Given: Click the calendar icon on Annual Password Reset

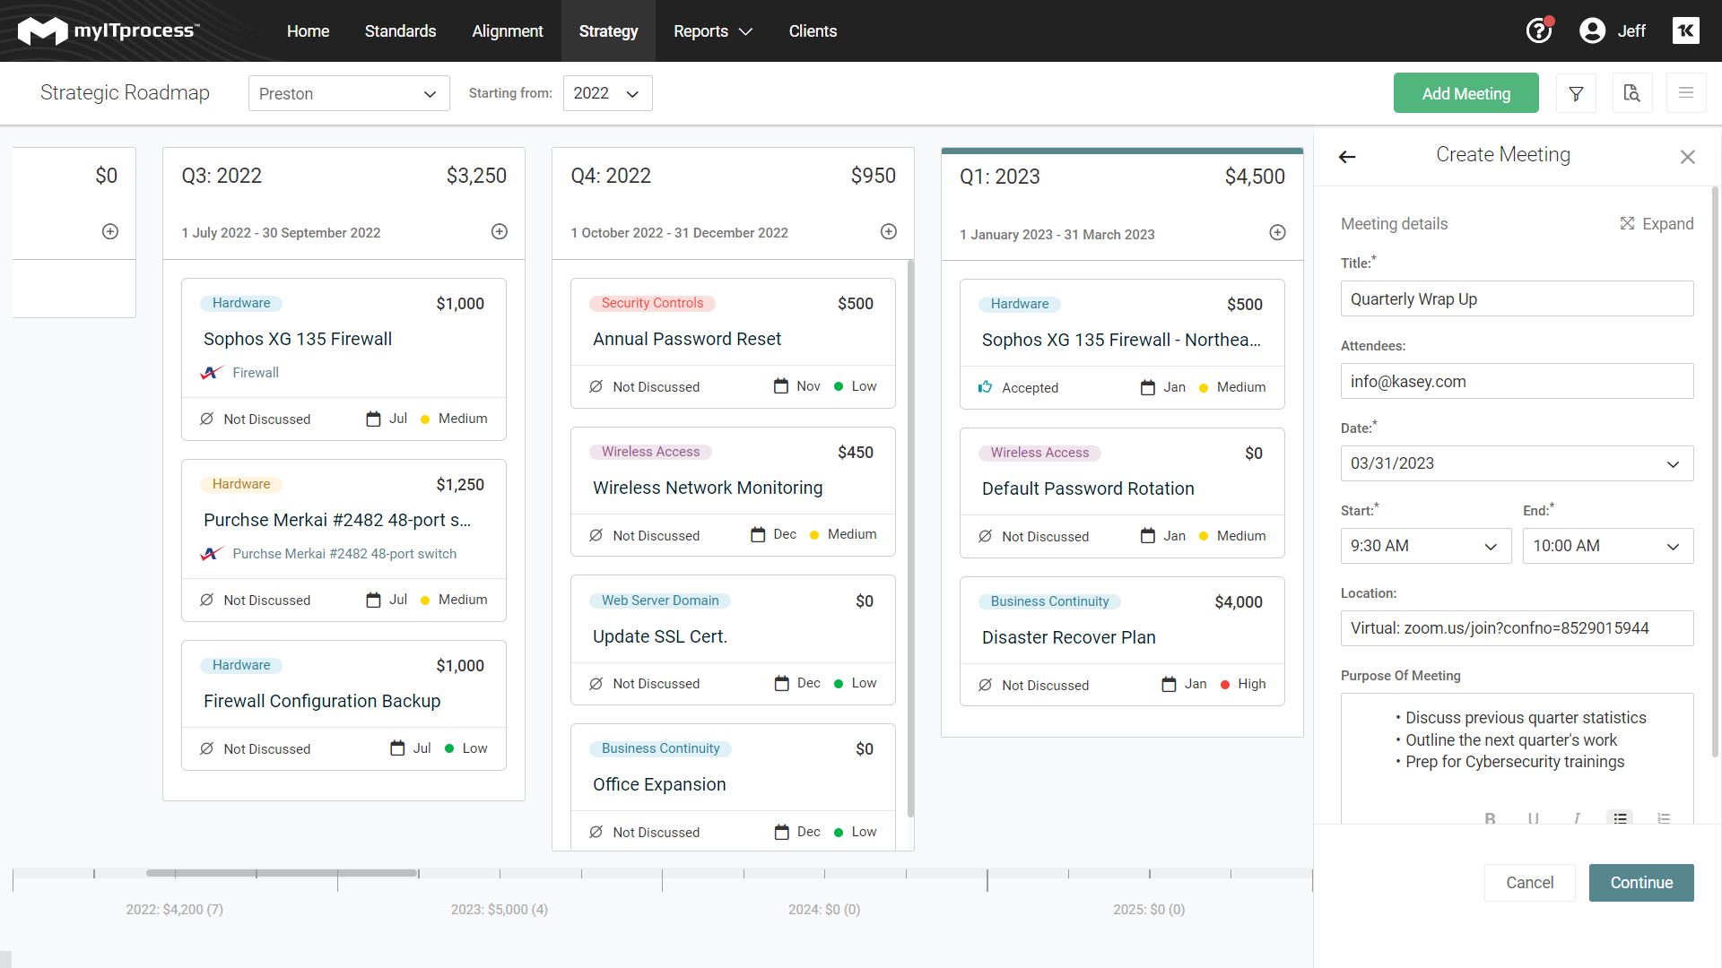Looking at the screenshot, I should (781, 386).
